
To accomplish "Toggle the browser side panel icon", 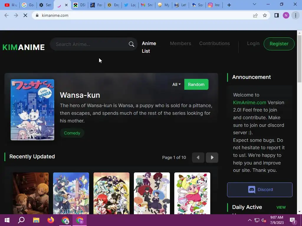I will click(x=277, y=15).
